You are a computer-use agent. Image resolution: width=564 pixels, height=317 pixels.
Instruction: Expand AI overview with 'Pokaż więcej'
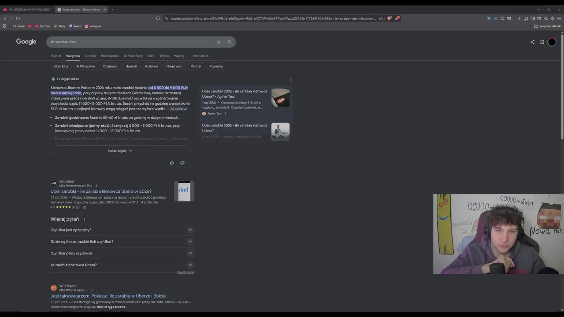pos(120,151)
